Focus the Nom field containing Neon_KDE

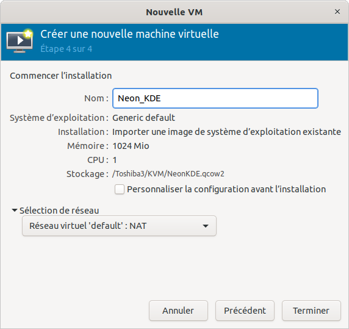point(215,98)
